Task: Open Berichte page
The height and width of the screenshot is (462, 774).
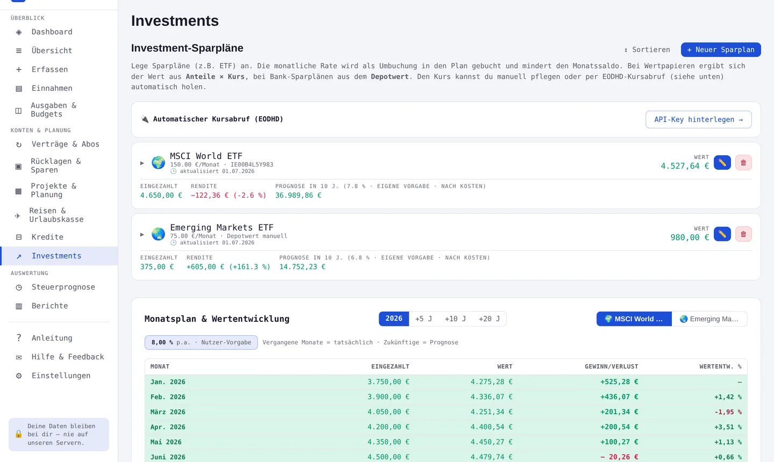Action: pos(59,306)
